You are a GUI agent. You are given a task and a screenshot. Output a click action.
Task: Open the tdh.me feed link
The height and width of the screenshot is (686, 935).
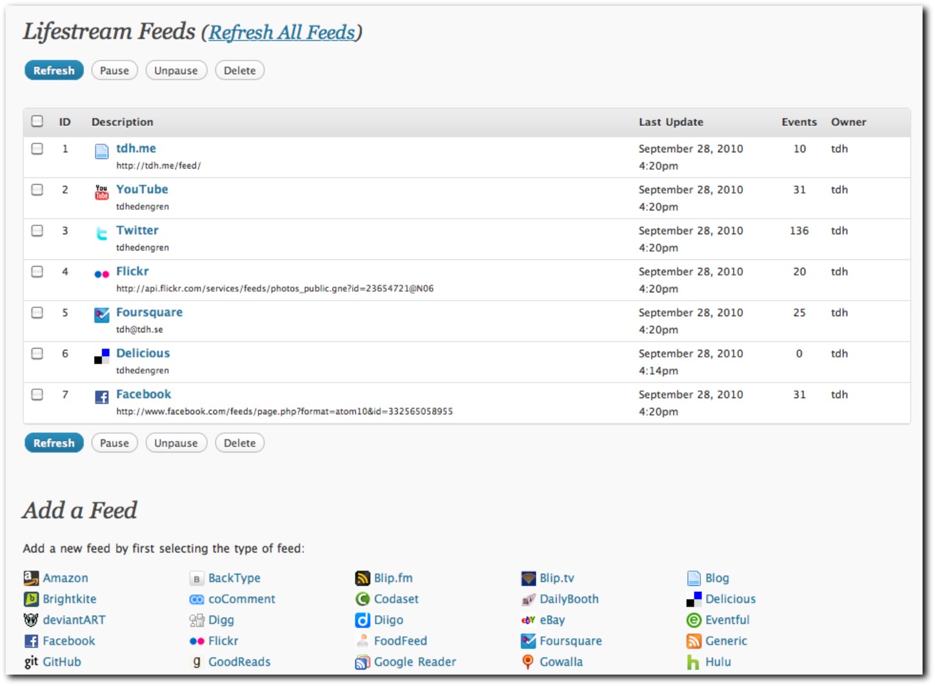pyautogui.click(x=136, y=148)
